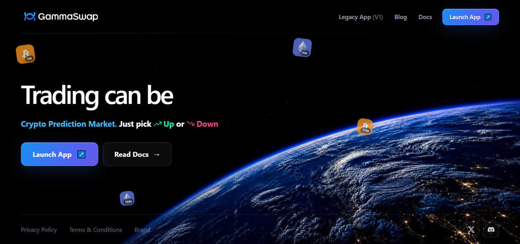This screenshot has width=520, height=244.
Task: Open the Privacy Policy footer link
Action: point(39,230)
